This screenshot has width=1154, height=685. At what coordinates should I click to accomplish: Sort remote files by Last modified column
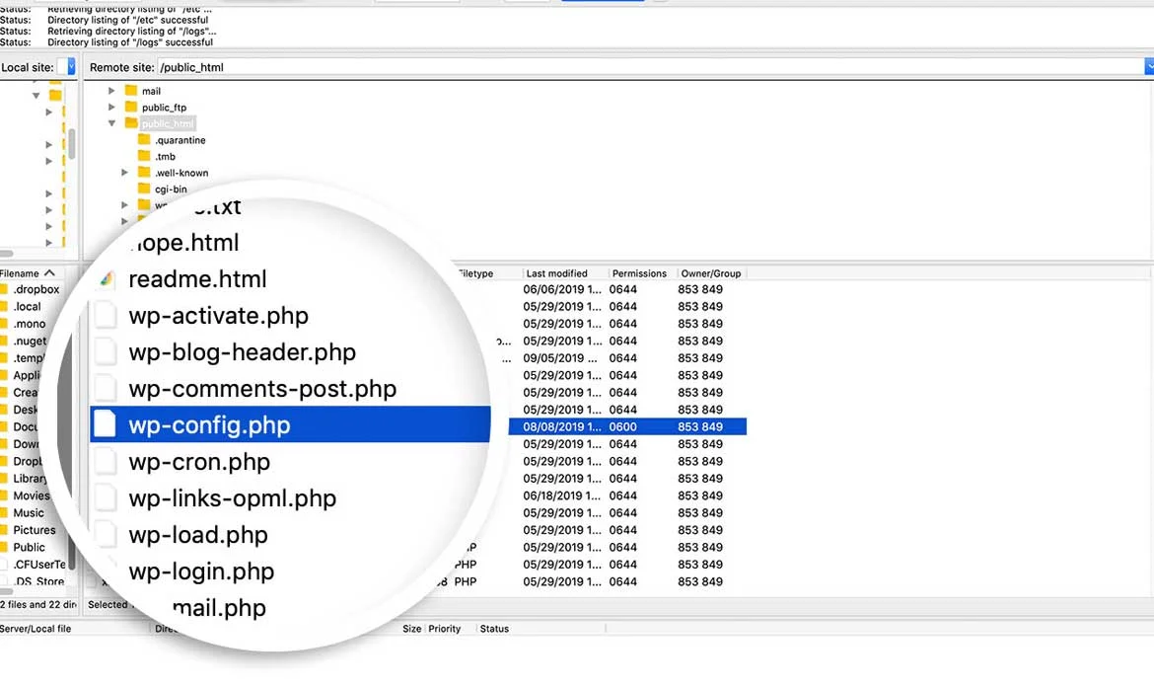coord(556,273)
